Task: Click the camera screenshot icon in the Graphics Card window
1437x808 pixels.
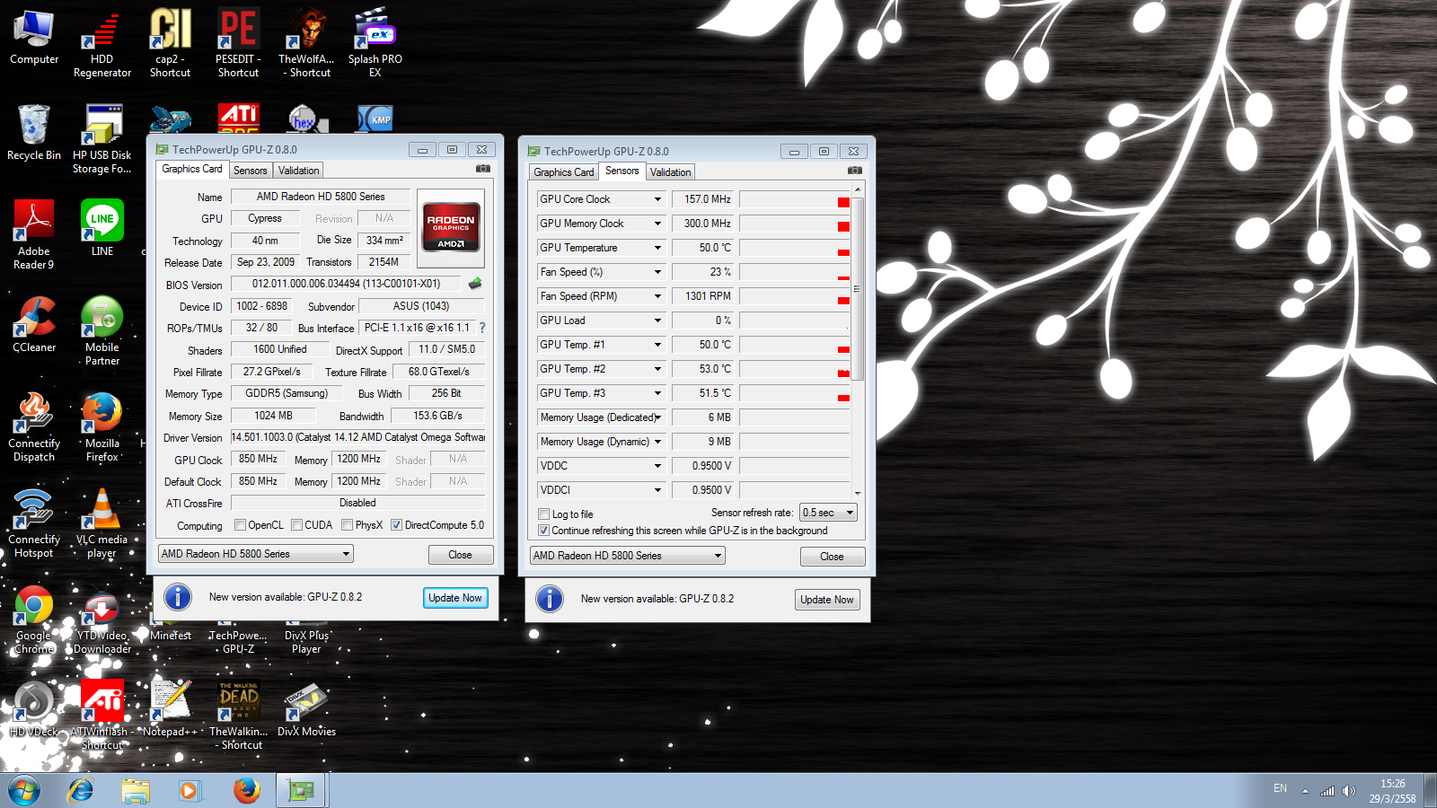Action: point(483,169)
